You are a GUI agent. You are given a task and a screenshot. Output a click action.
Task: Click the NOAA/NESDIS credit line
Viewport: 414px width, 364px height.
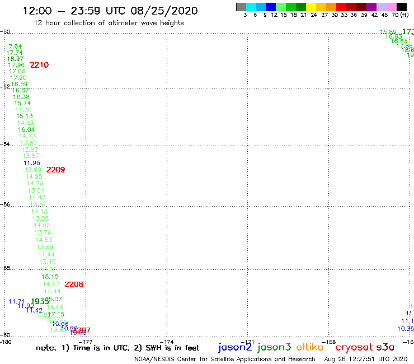(225, 360)
